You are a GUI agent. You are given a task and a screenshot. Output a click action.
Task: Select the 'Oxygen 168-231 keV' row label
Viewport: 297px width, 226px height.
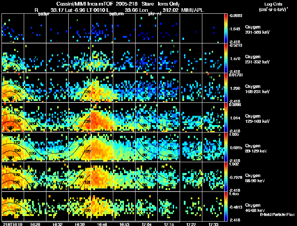pyautogui.click(x=257, y=89)
